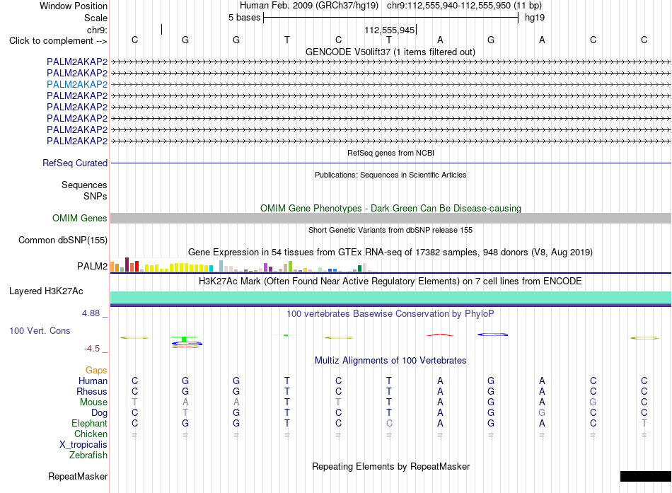Click the teal Layered H3K27Ac signal band

tap(390, 298)
